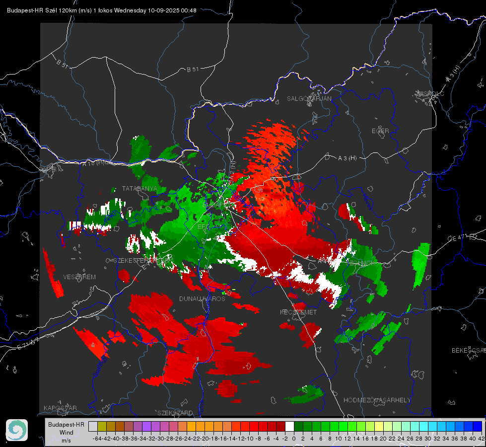
Task: Click the 20 legend scale value
Action: tap(383, 439)
